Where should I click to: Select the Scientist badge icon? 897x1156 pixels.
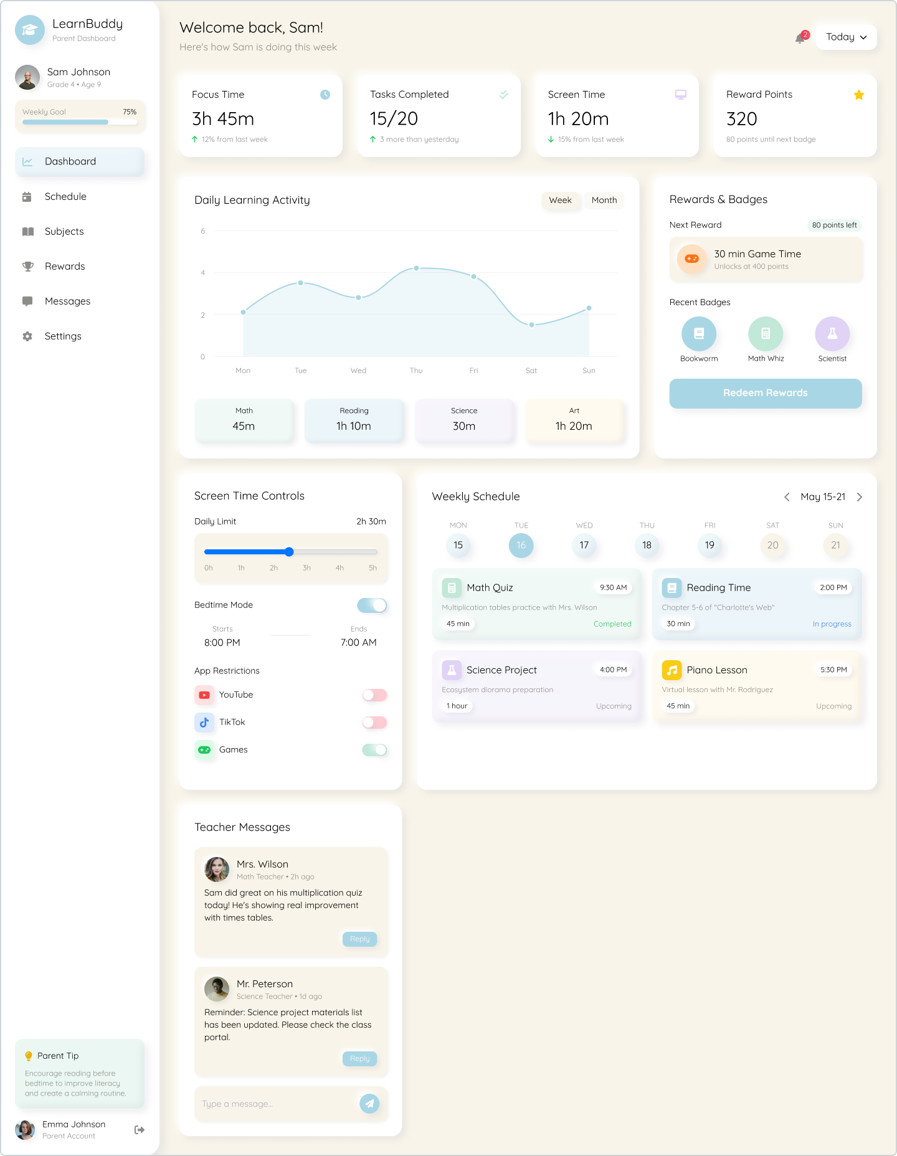pos(832,334)
